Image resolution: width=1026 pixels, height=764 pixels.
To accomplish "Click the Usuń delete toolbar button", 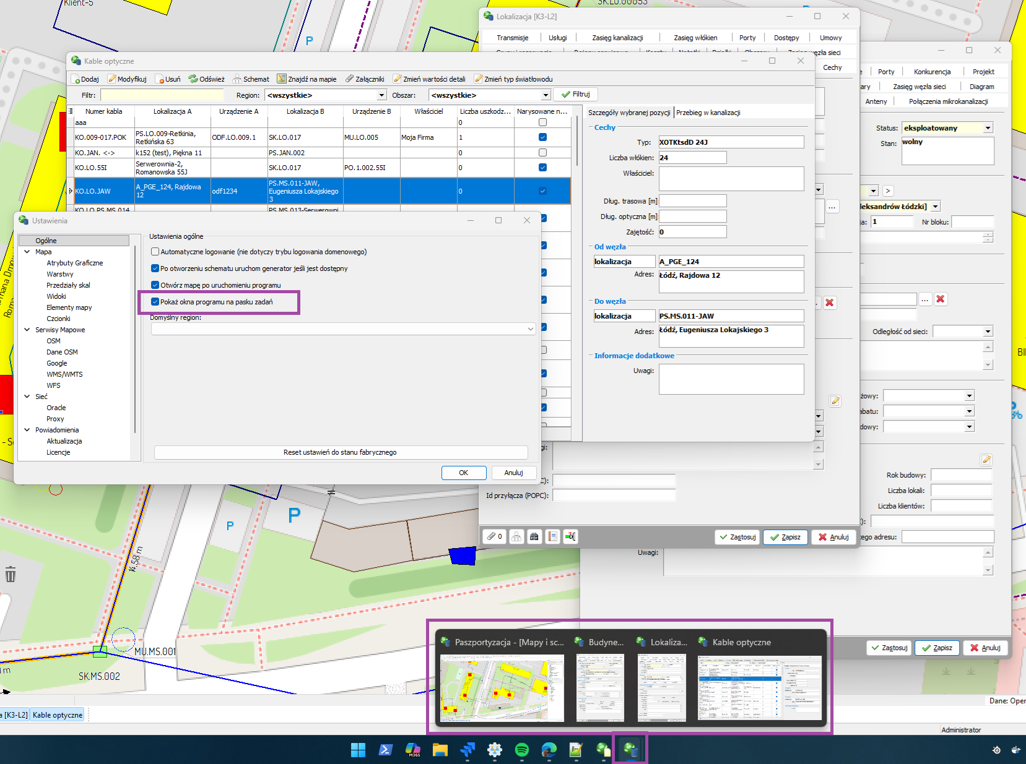I will (x=168, y=79).
